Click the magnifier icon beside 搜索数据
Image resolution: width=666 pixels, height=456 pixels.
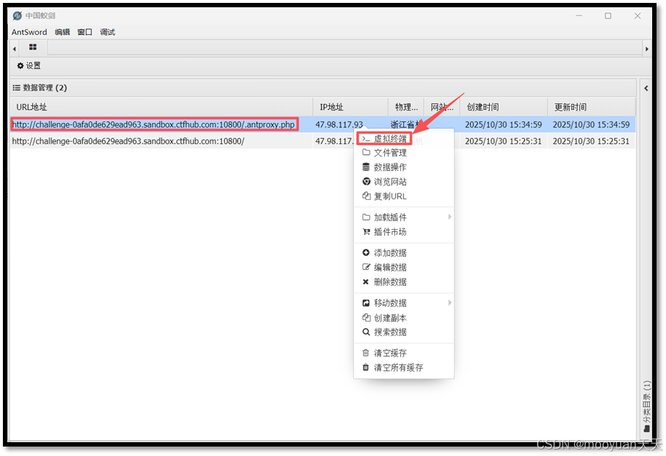(x=365, y=332)
